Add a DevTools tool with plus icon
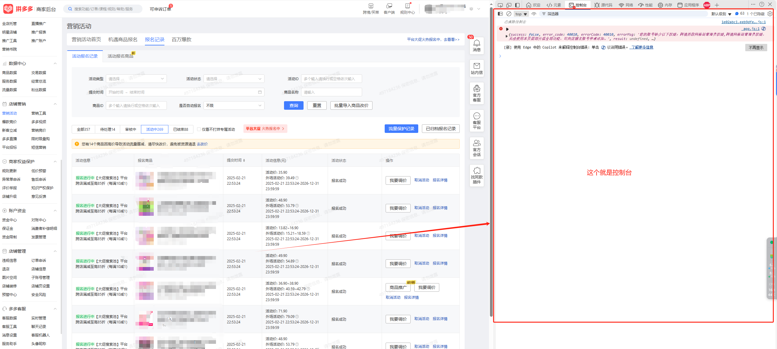 (717, 5)
